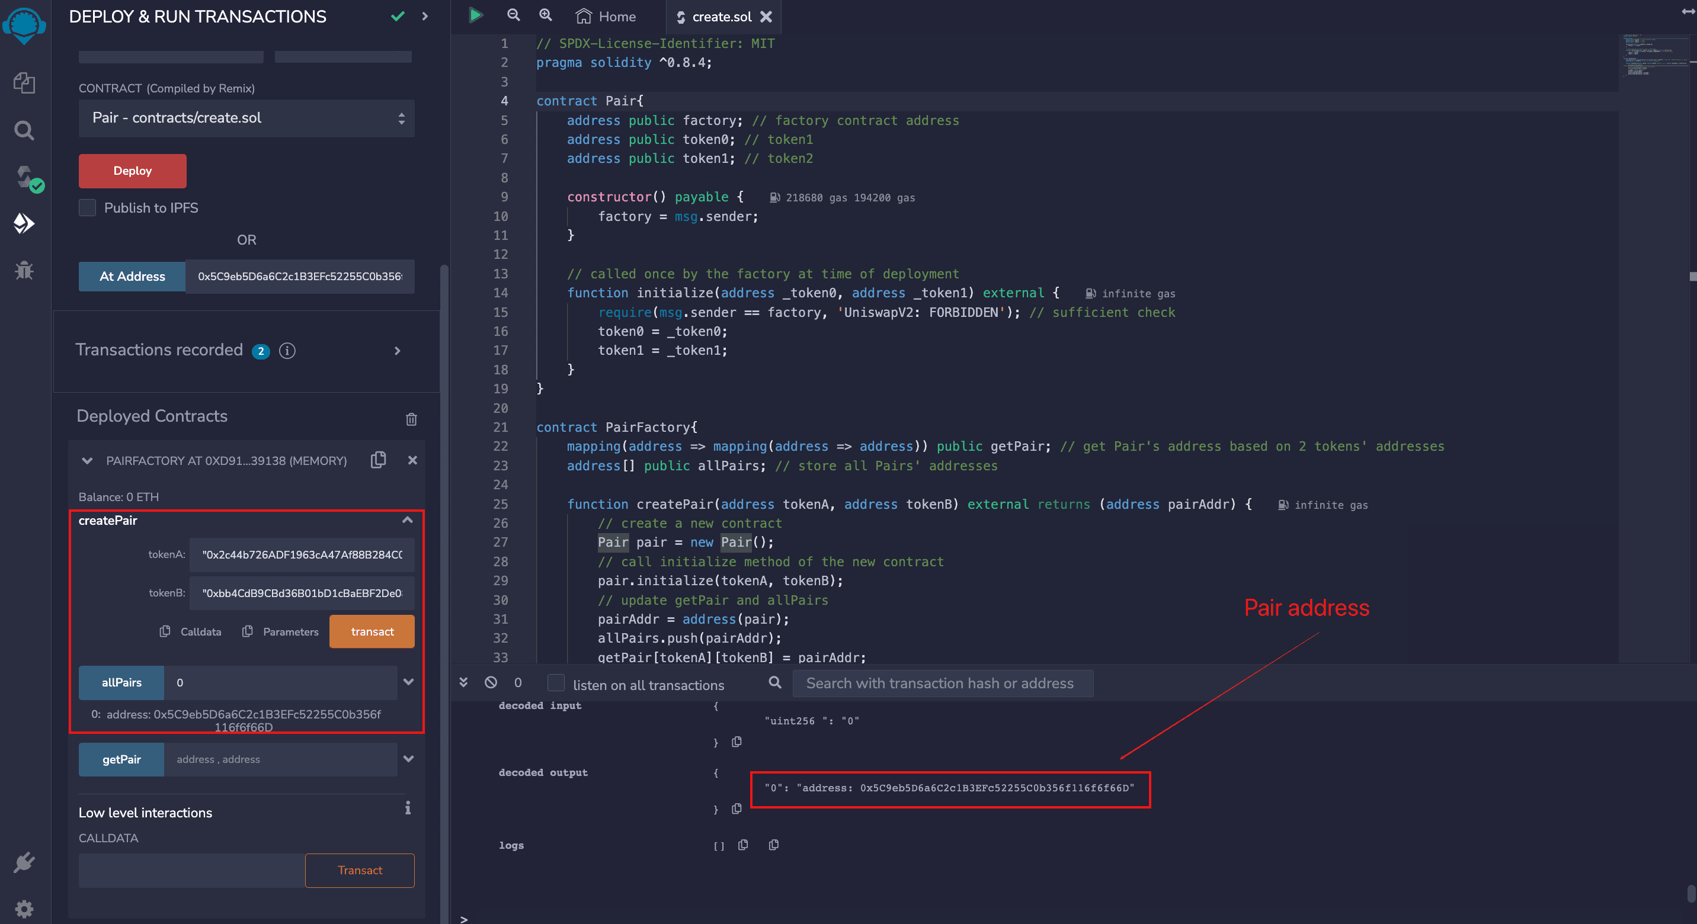Switch to the Home tab
The image size is (1697, 924).
pos(606,17)
